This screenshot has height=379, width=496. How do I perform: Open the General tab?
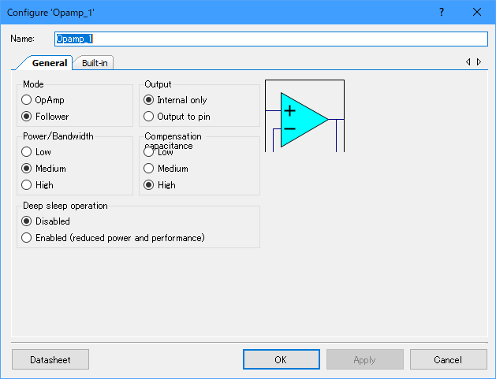click(49, 63)
